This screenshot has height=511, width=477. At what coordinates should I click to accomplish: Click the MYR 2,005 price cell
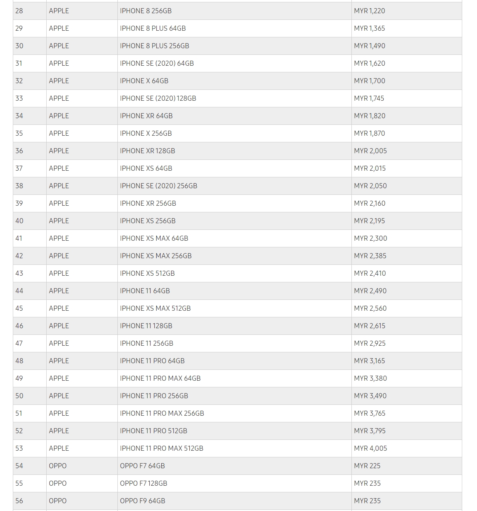pyautogui.click(x=370, y=151)
